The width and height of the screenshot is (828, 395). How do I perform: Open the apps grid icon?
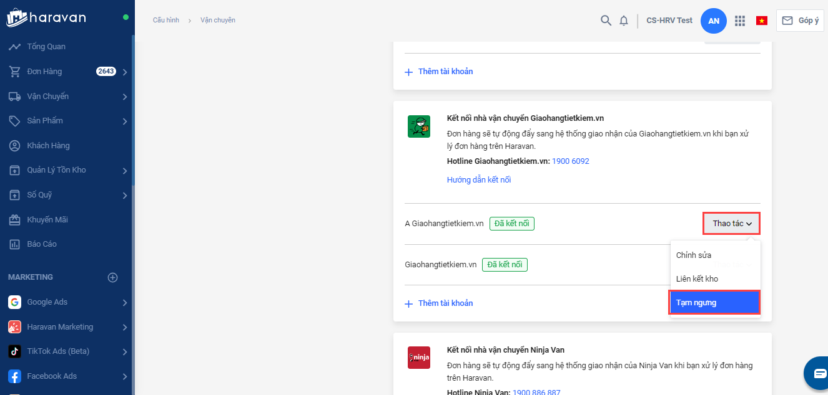coord(740,21)
